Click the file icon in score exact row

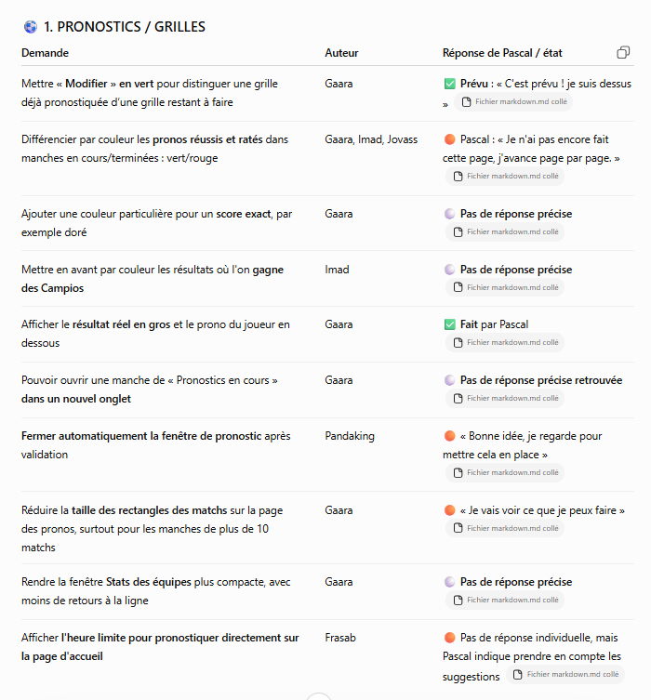[458, 231]
